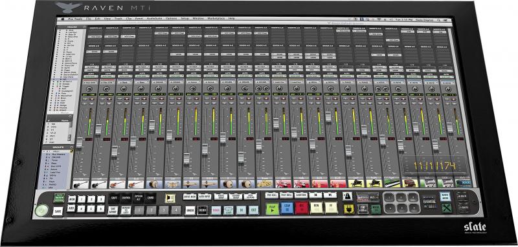Click the black REDO button
The image size is (518, 247).
[x=203, y=210]
